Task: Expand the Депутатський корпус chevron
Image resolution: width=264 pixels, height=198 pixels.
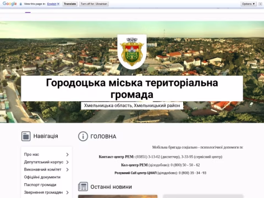Action: click(x=68, y=162)
